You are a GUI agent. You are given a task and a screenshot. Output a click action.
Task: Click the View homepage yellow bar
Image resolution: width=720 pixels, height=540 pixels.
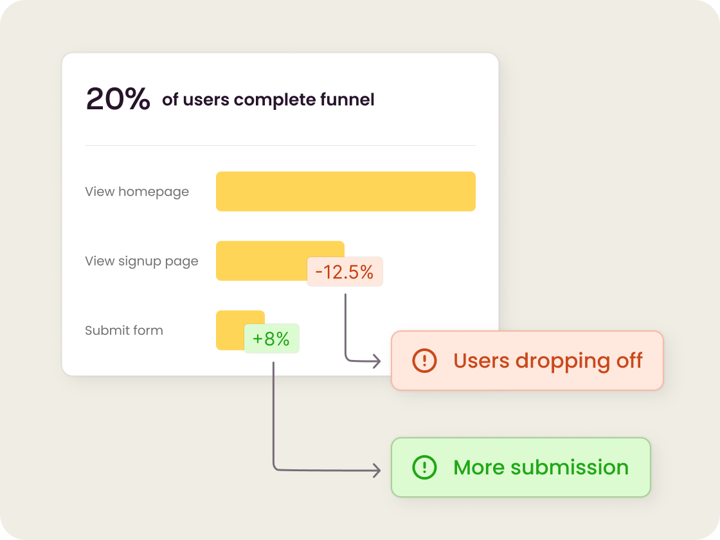pos(345,192)
